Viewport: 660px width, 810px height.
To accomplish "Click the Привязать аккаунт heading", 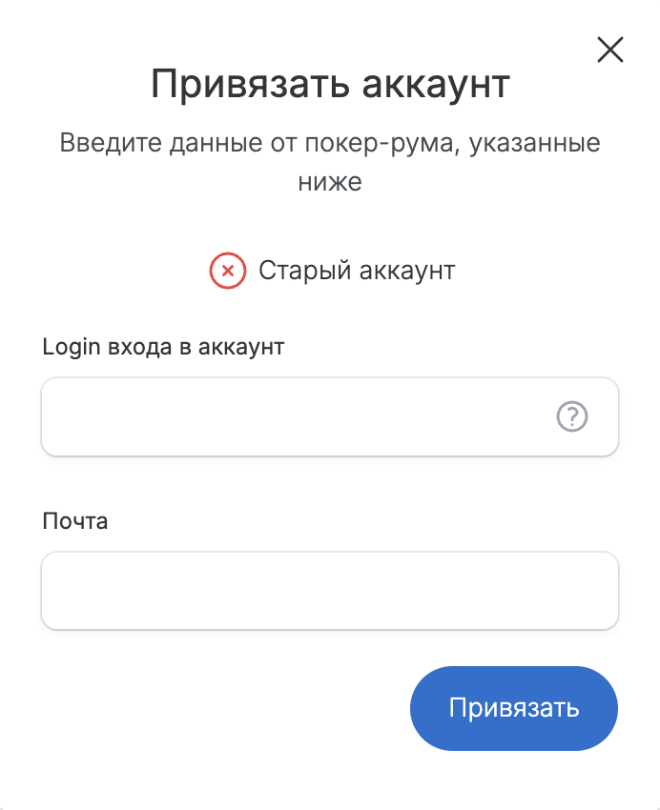I will (330, 84).
